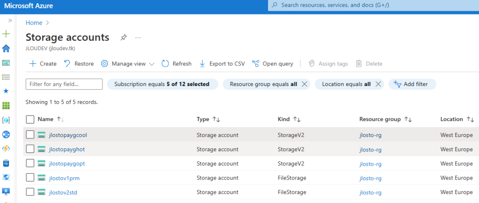Click the Add filter button

point(412,84)
